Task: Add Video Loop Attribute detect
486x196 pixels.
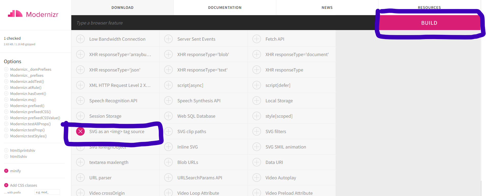Action: [168, 193]
